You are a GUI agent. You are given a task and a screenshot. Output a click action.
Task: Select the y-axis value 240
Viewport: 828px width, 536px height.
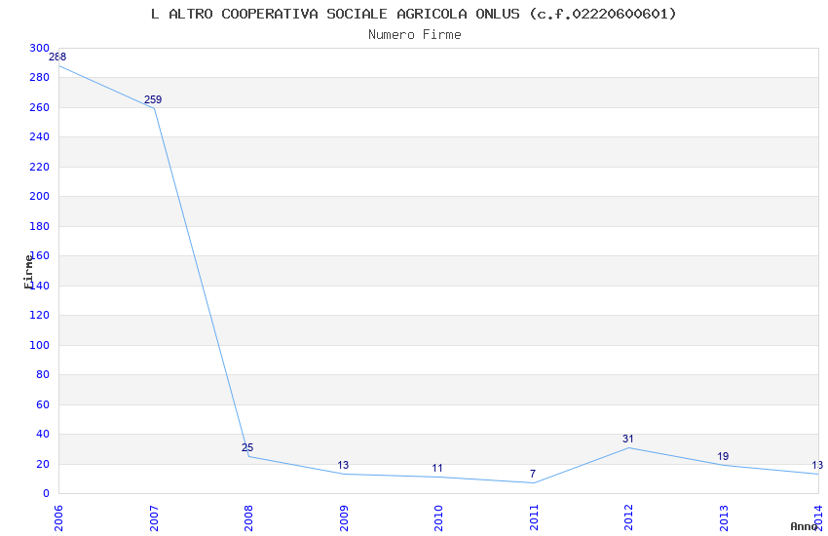40,136
